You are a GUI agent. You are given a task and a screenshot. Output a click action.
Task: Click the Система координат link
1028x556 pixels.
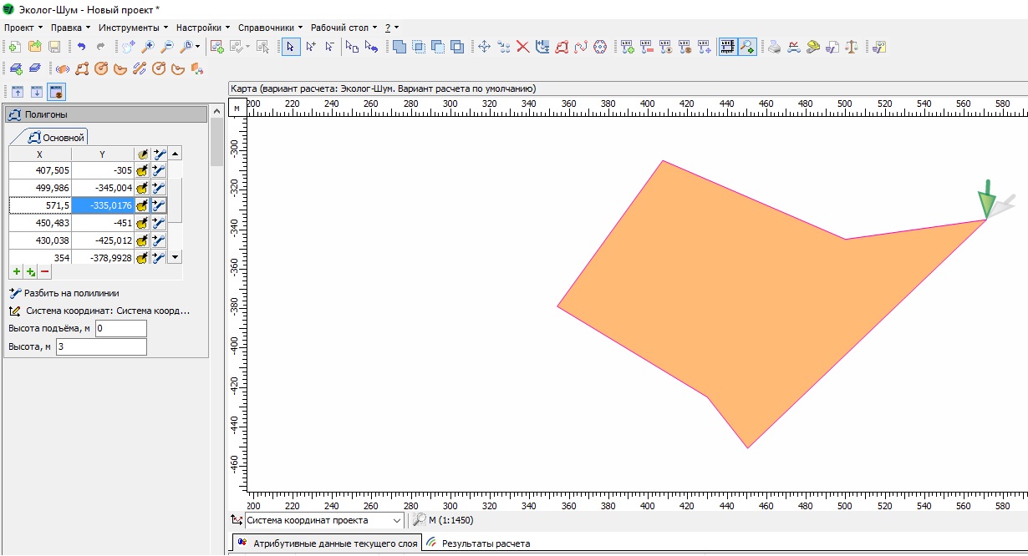point(108,311)
